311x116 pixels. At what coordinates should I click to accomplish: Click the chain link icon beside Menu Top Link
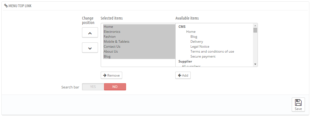[x=6, y=6]
